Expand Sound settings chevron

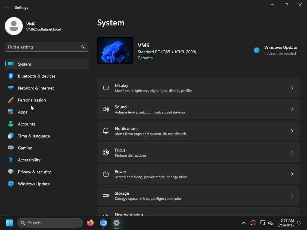(292, 109)
